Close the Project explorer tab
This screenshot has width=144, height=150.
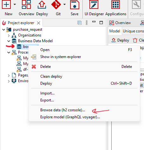point(38,23)
